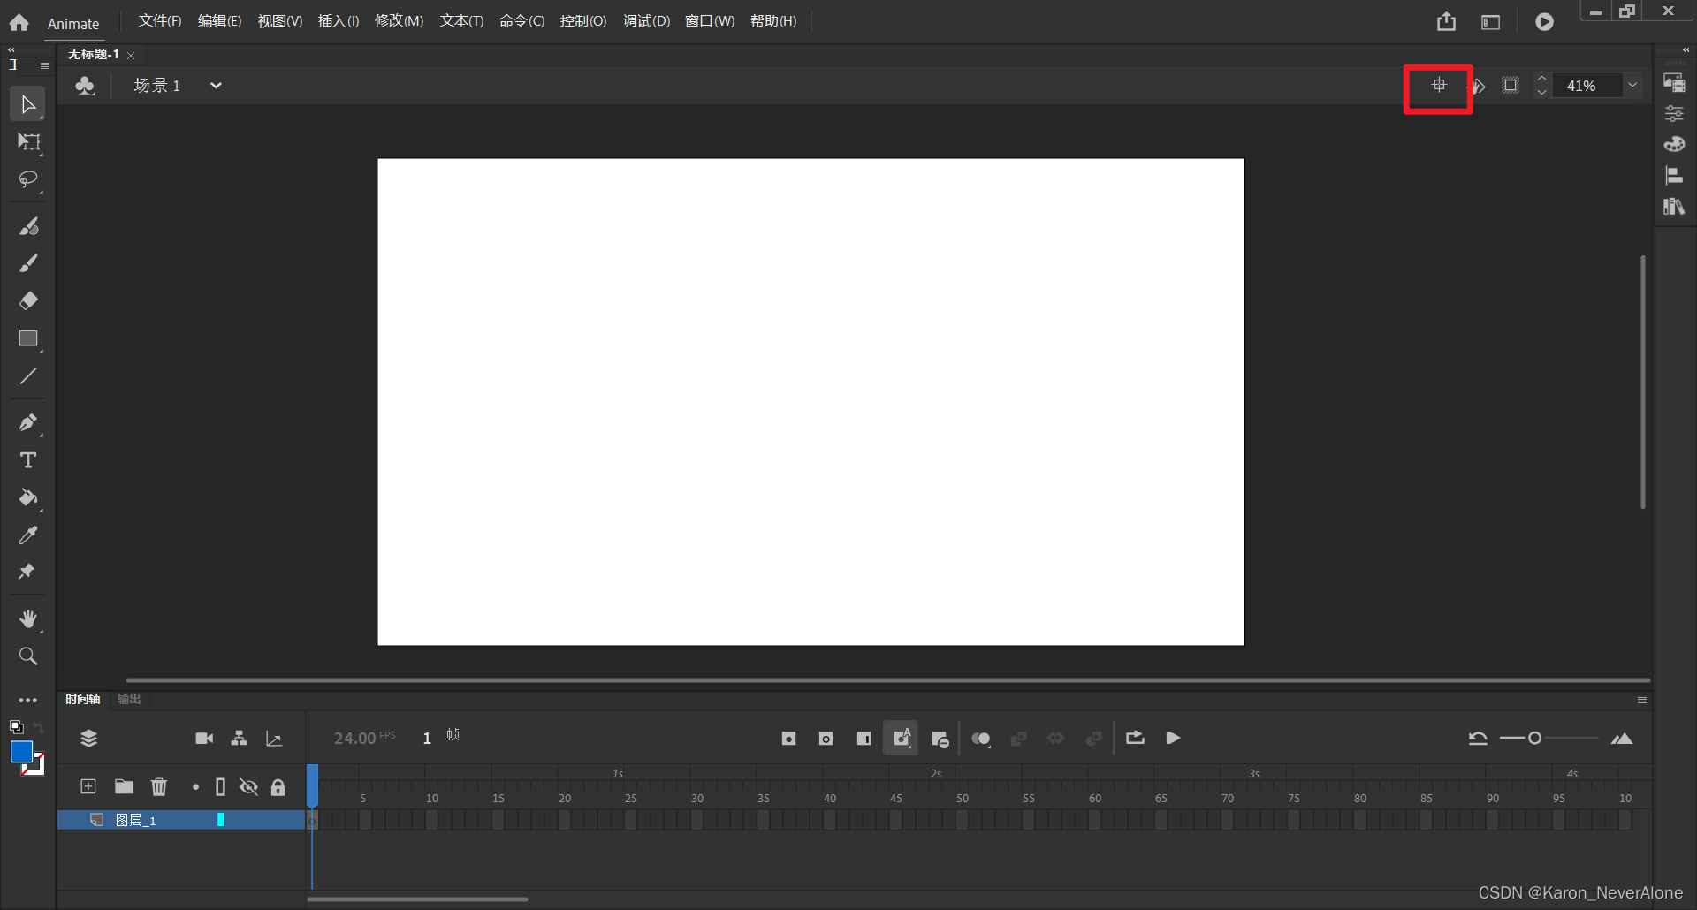Delete the selected layer

pyautogui.click(x=159, y=787)
